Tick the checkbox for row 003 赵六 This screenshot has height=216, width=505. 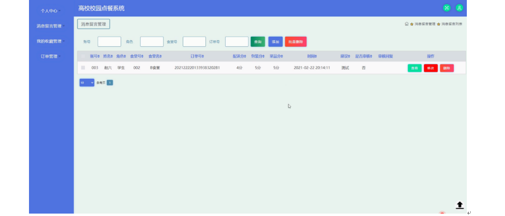[83, 68]
